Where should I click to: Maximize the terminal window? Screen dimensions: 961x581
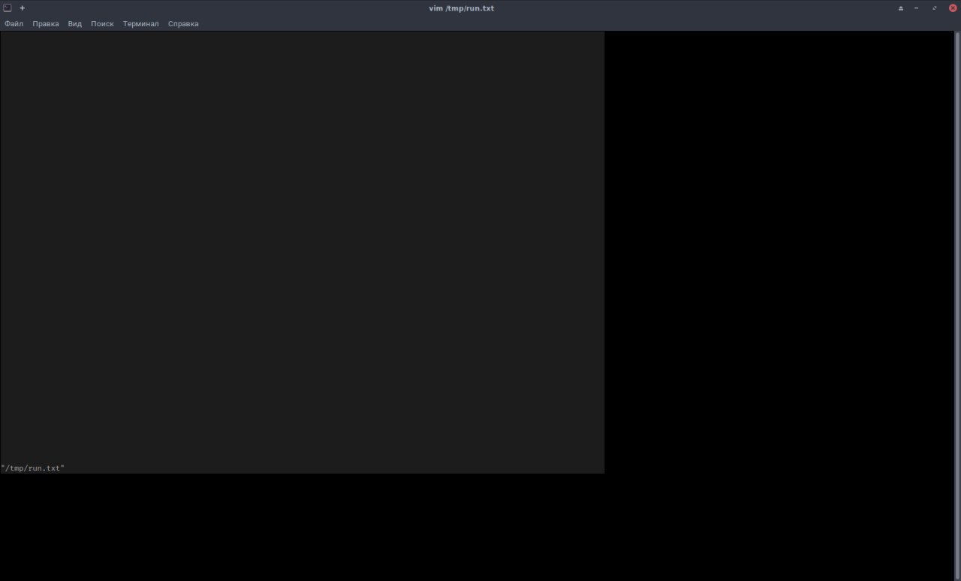coord(935,8)
